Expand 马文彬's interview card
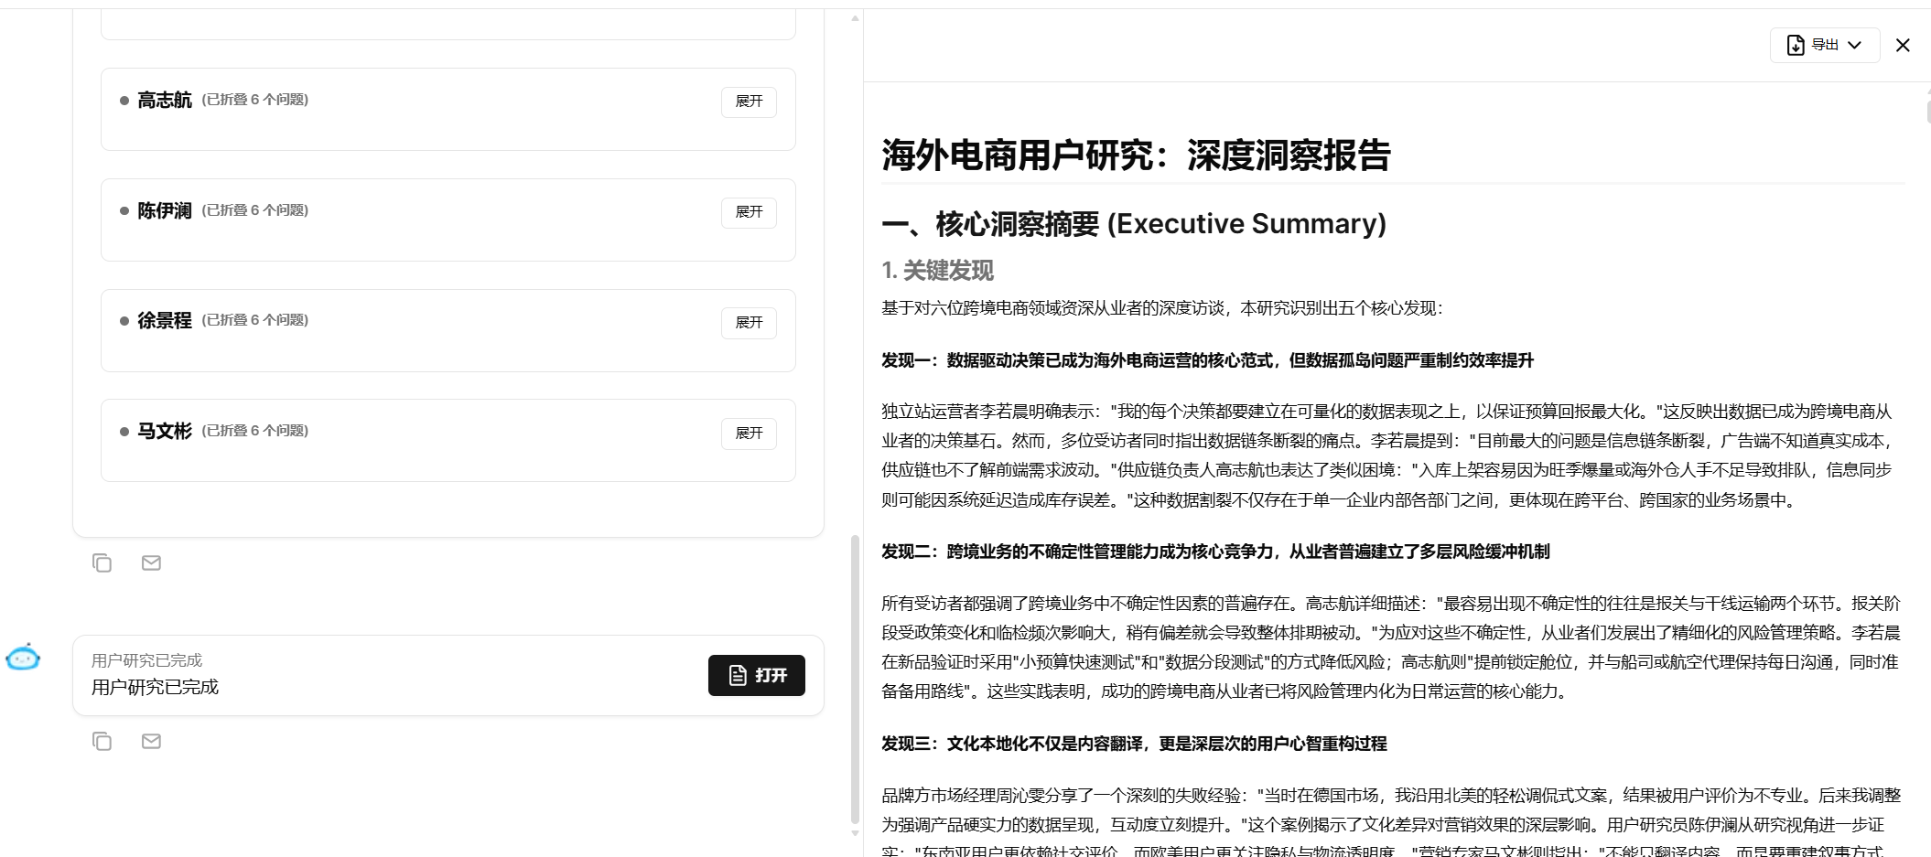 [x=749, y=434]
